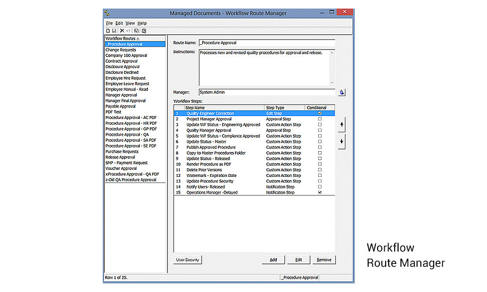Uncheck Conditional for Operations Manager -Delayed

(320, 193)
